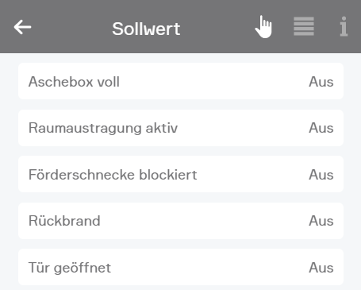Click the Raumaustragung aktiv row card

(181, 128)
